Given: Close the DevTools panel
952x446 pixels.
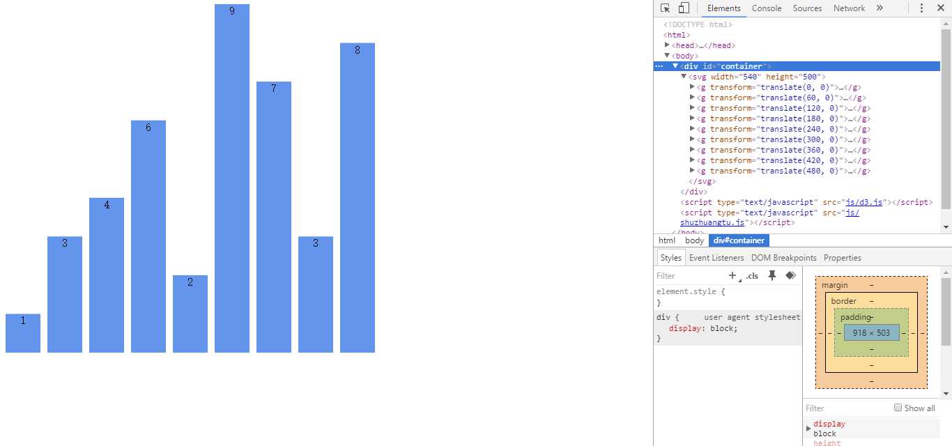Looking at the screenshot, I should point(939,8).
